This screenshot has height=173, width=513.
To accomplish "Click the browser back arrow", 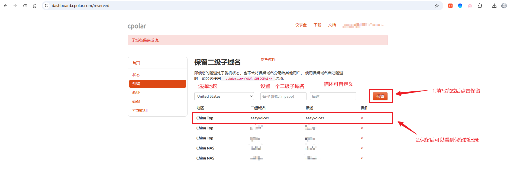I will [5, 6].
